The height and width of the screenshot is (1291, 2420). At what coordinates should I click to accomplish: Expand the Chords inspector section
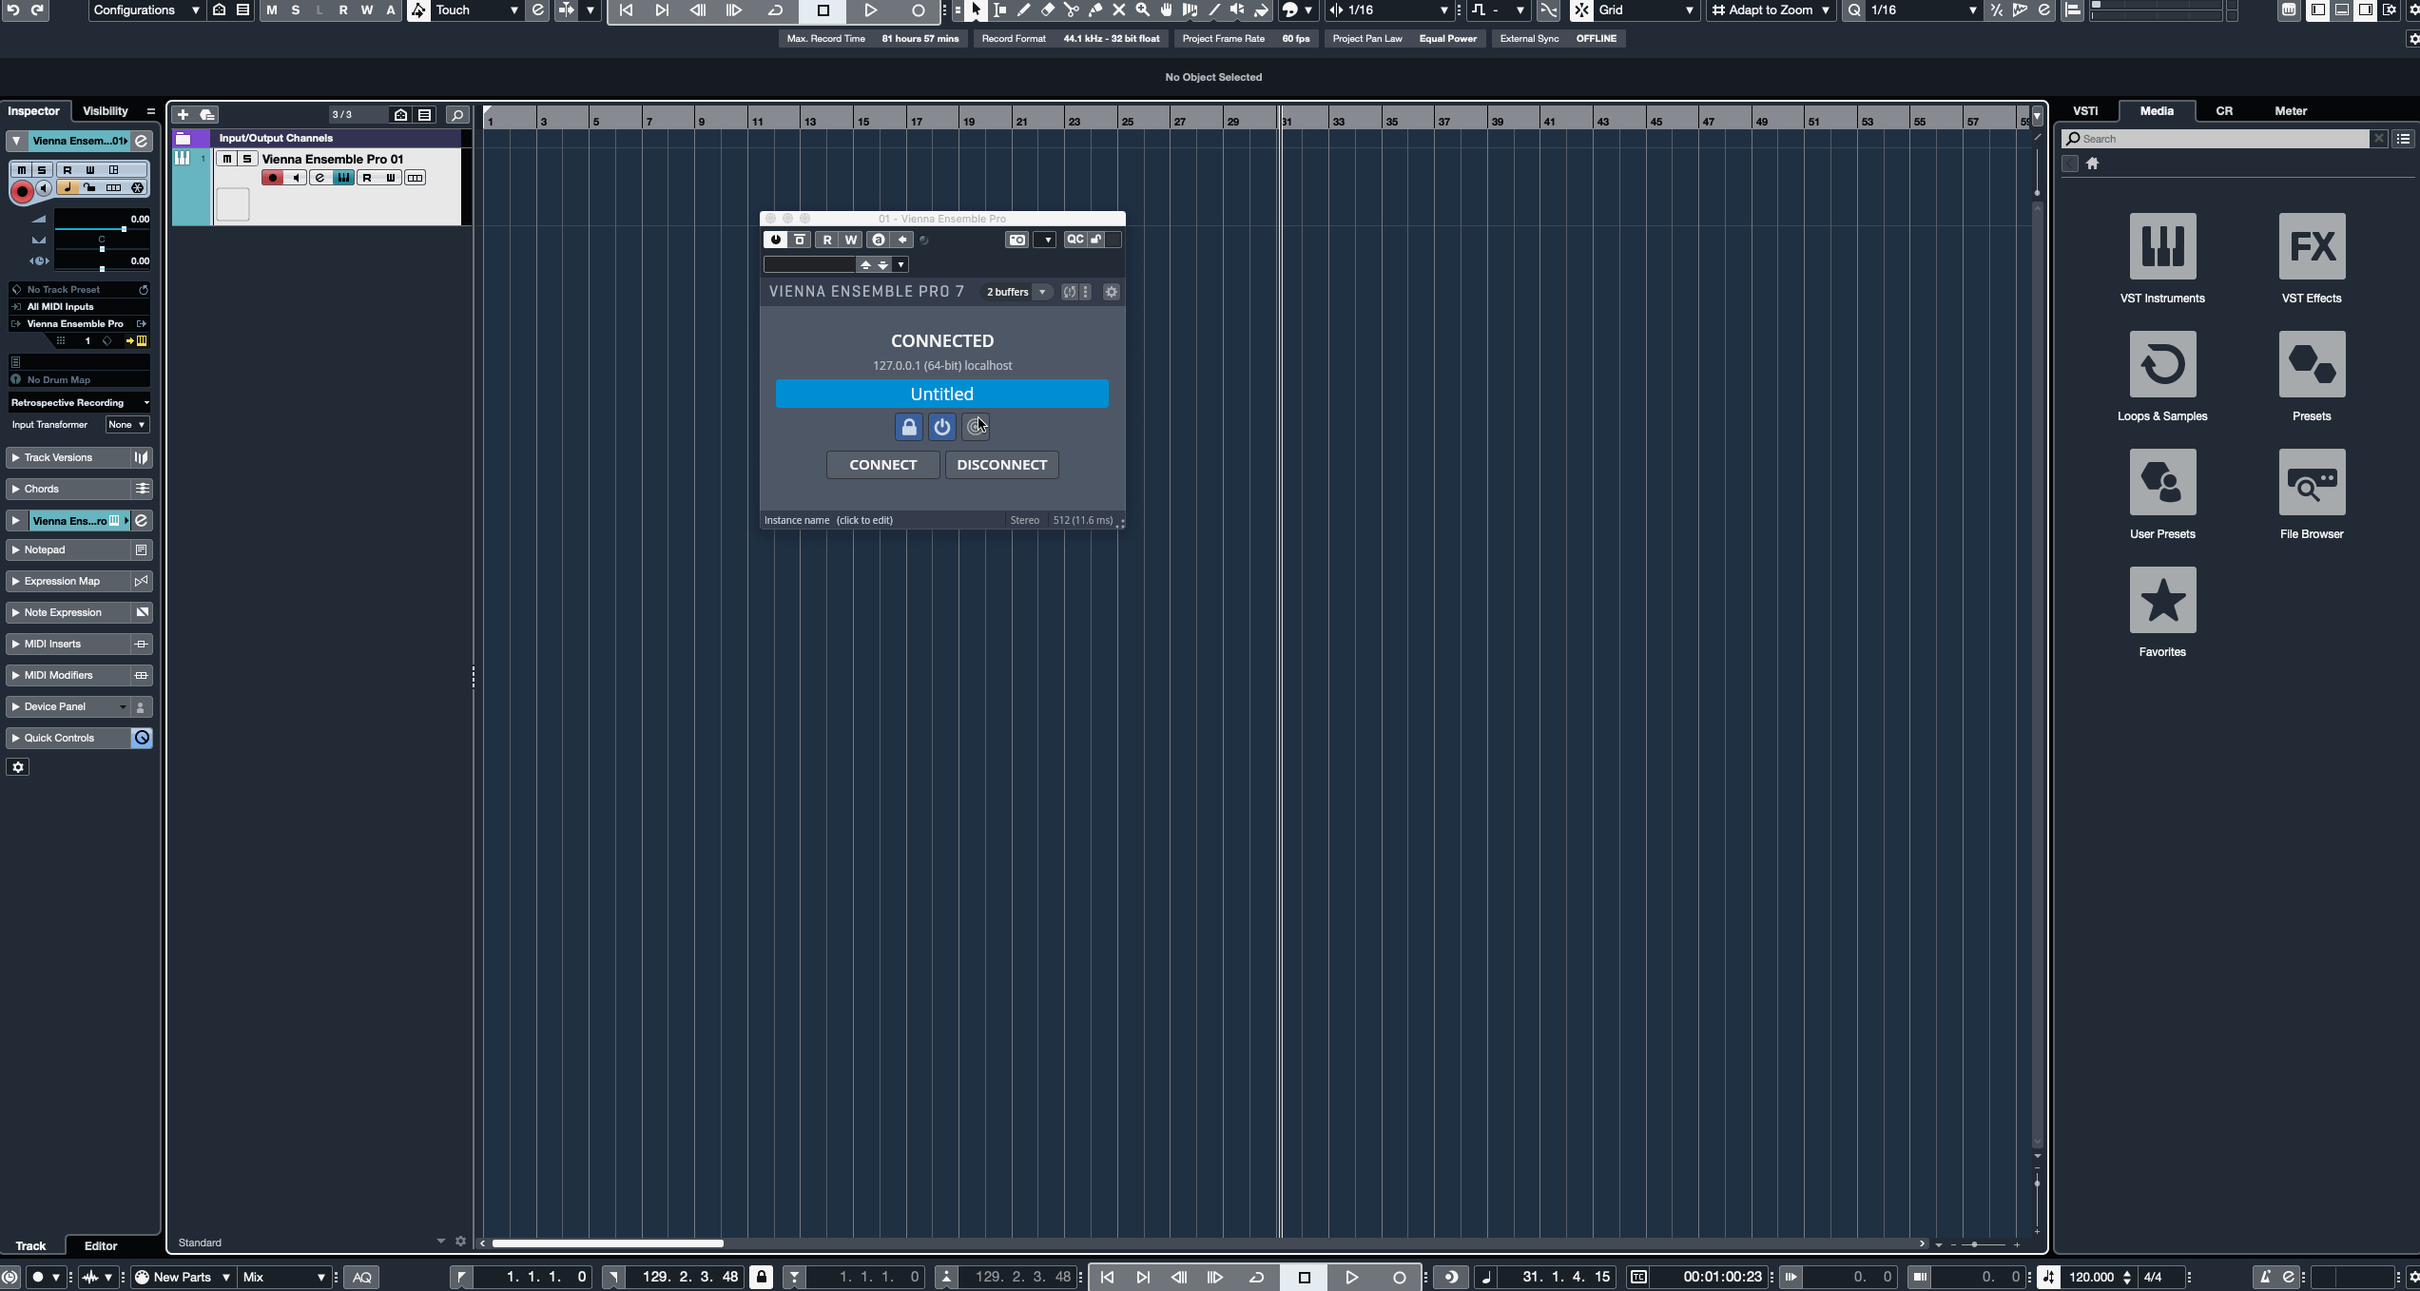pyautogui.click(x=67, y=489)
